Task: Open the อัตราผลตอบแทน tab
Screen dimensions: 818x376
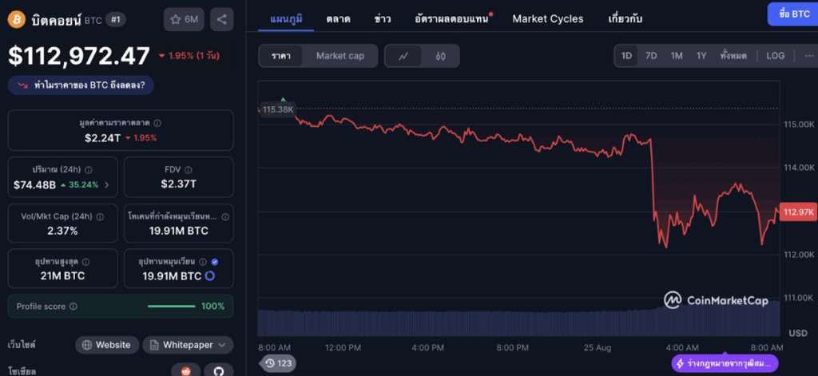Action: click(452, 19)
